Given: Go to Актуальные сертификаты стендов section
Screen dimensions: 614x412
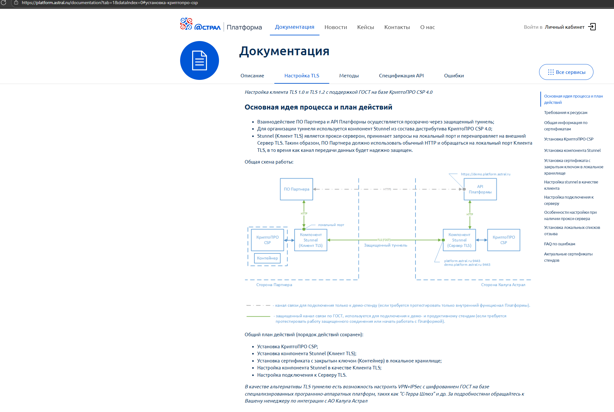Looking at the screenshot, I should 568,257.
